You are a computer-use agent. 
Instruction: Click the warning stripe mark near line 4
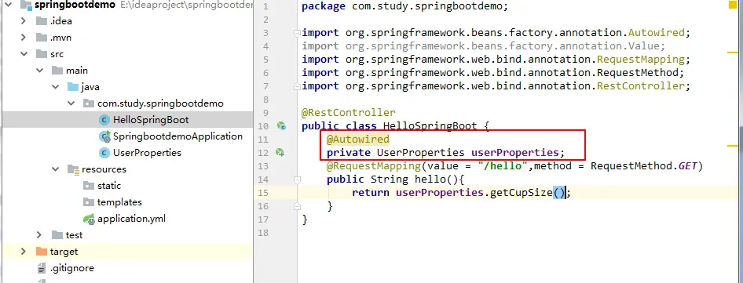(x=732, y=52)
